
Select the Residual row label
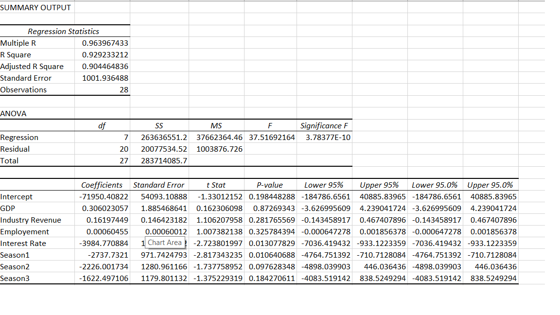point(37,149)
